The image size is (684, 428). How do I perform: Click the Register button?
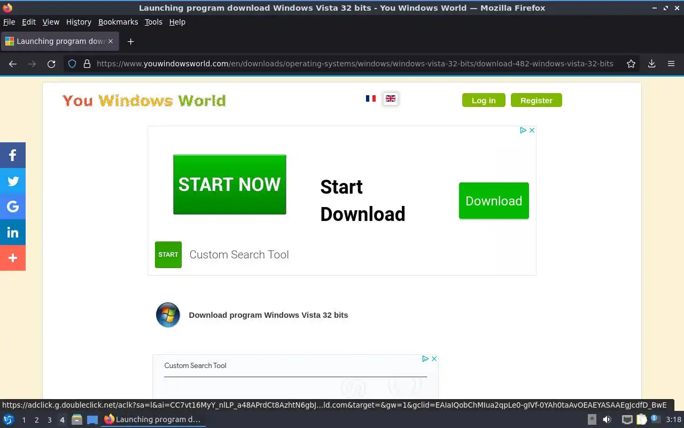[537, 100]
